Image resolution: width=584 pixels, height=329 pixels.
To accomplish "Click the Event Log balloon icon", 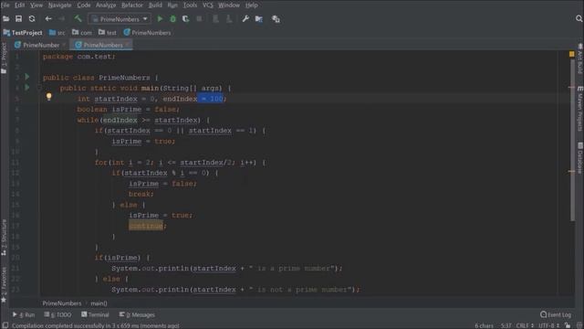I will (544, 314).
